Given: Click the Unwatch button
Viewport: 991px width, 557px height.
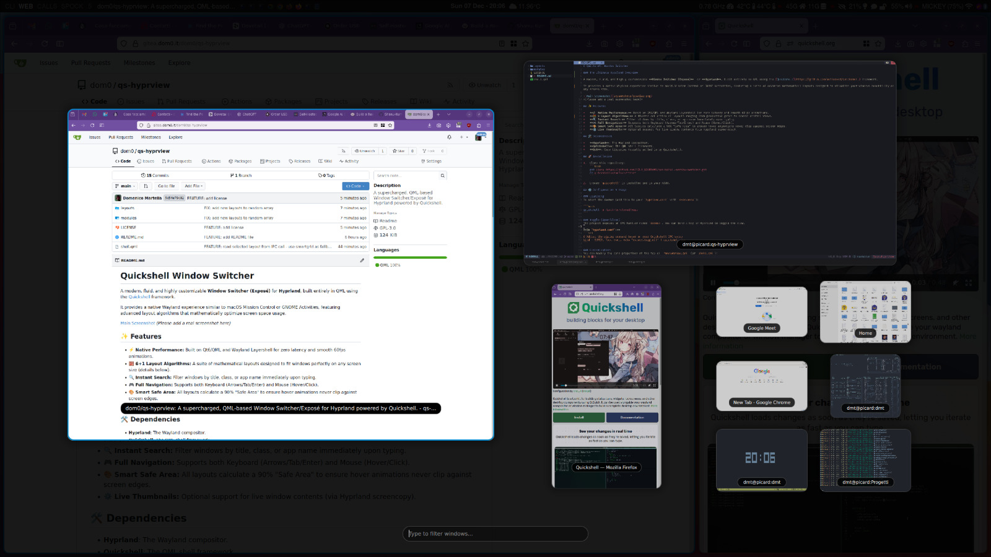Looking at the screenshot, I should 365,151.
